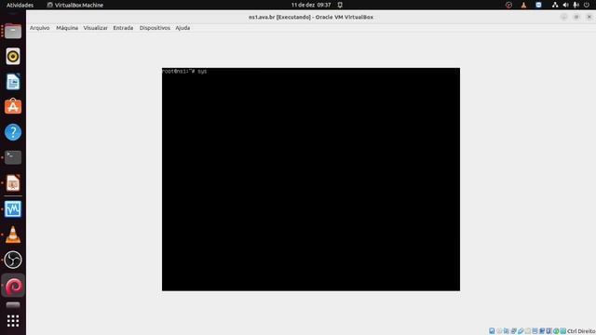
Task: Click the CPU virtualization indicator in status bar
Action: (549, 331)
